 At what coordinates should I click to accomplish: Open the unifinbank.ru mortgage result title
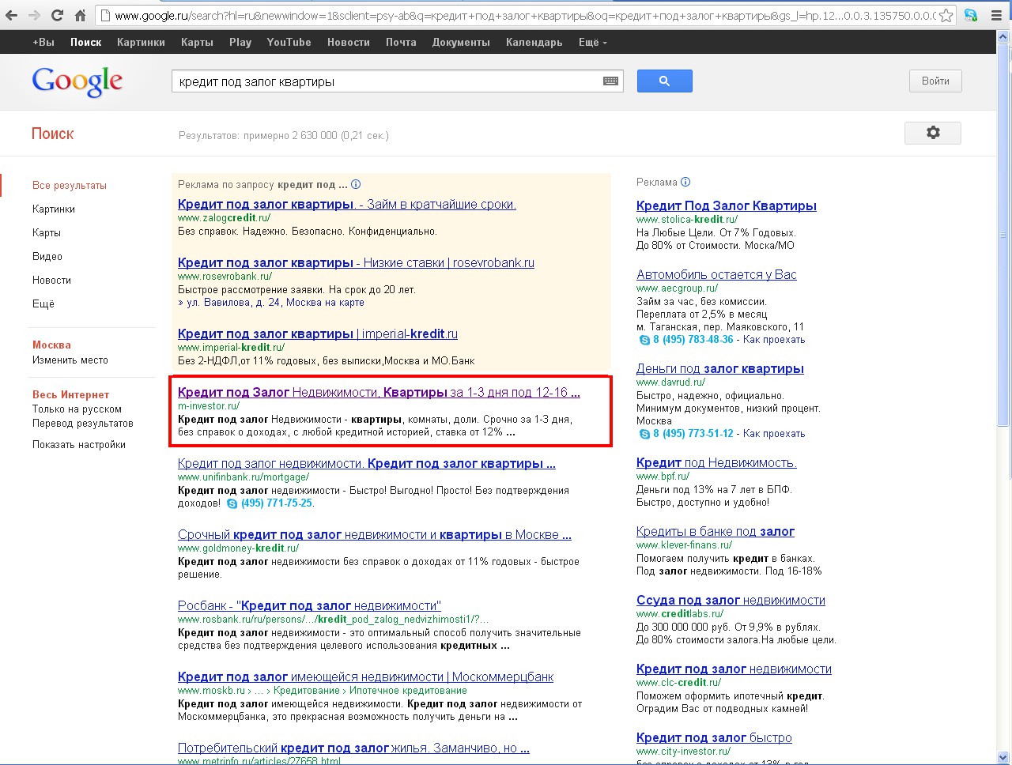(367, 463)
